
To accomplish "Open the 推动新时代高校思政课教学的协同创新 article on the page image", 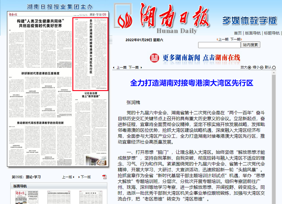I will [40, 123].
